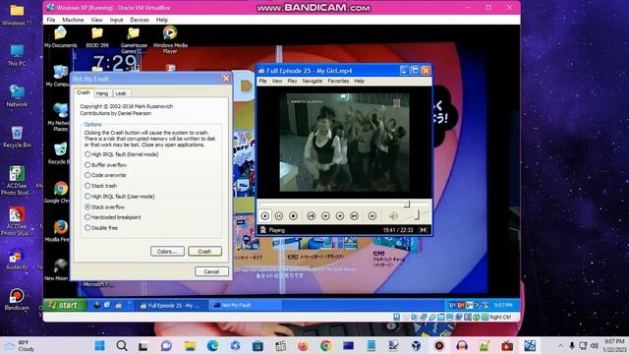Open Microsoft Edge from Windows 11 taskbar
Screen dimensions: 629x354
(212, 345)
